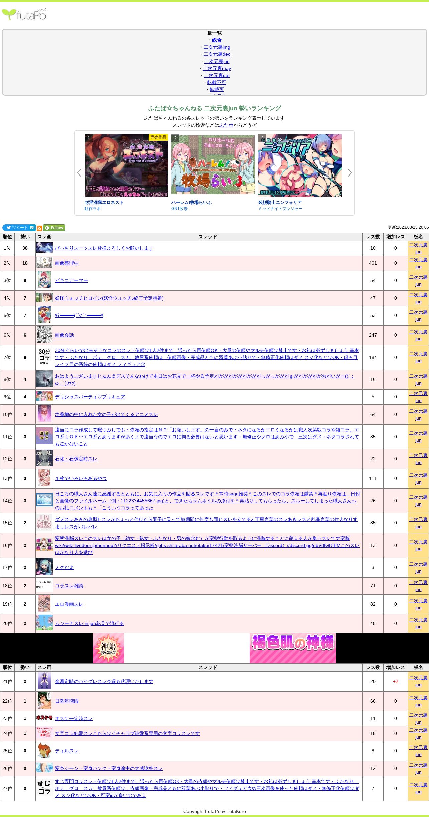Open the ビキニアーマー thread
The width and height of the screenshot is (429, 817).
click(71, 280)
